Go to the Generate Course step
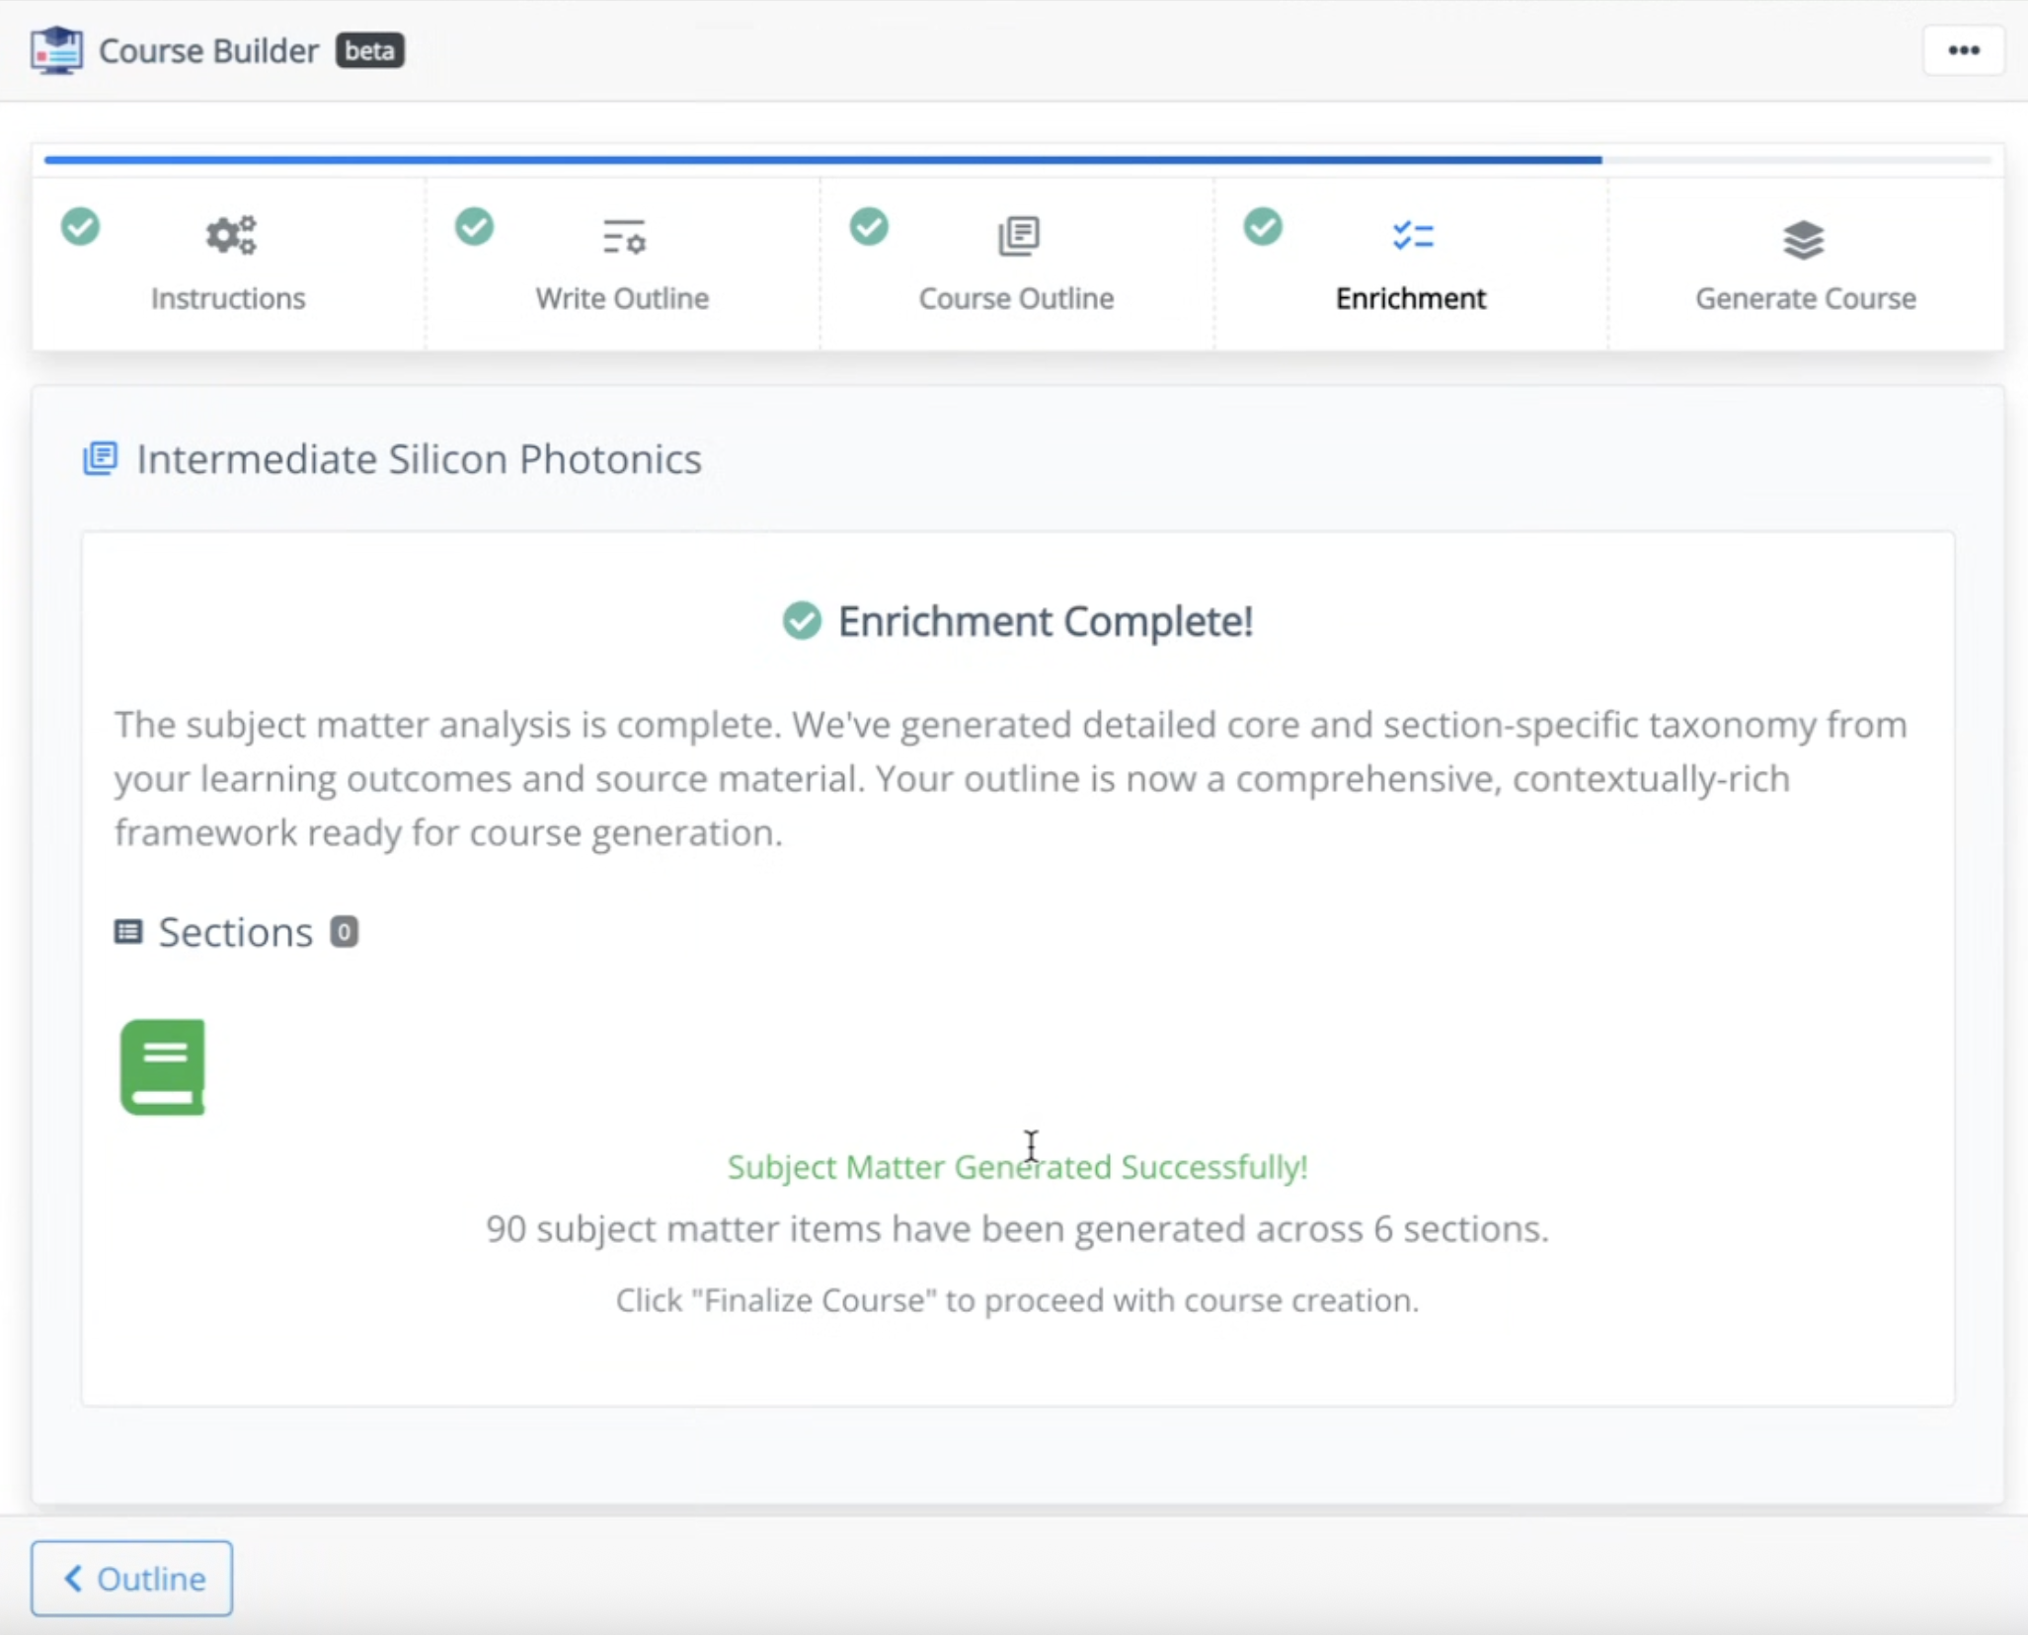The height and width of the screenshot is (1635, 2028). [x=1805, y=298]
